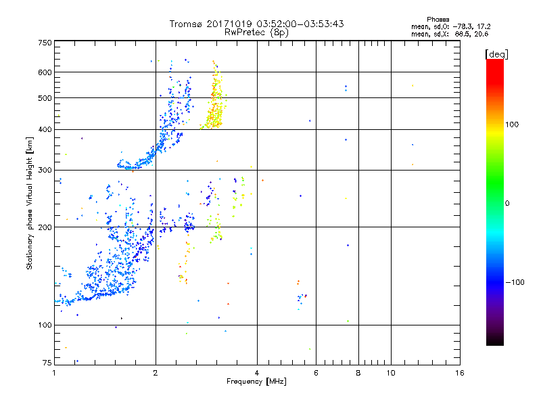Image resolution: width=541 pixels, height=406 pixels.
Task: Click the '400' height axis tick label
Action: click(45, 129)
